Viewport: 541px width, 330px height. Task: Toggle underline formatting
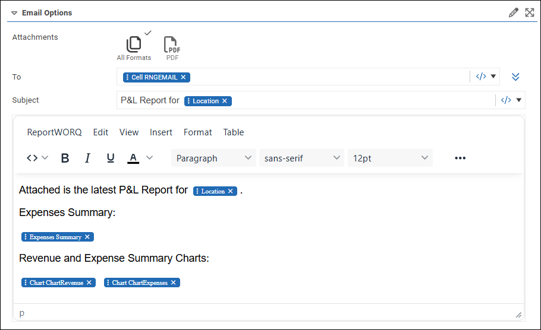click(x=110, y=158)
